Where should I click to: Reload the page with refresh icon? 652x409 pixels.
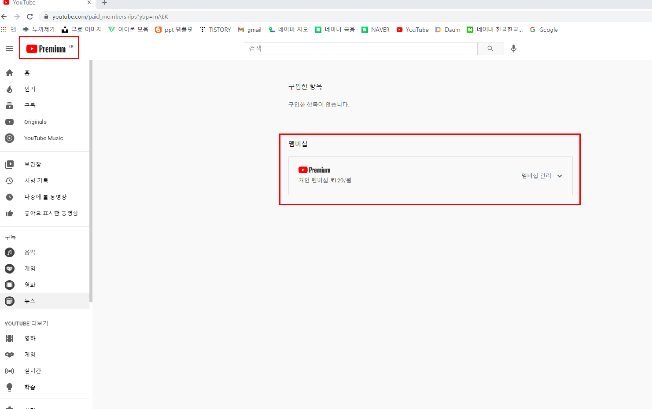[x=30, y=16]
